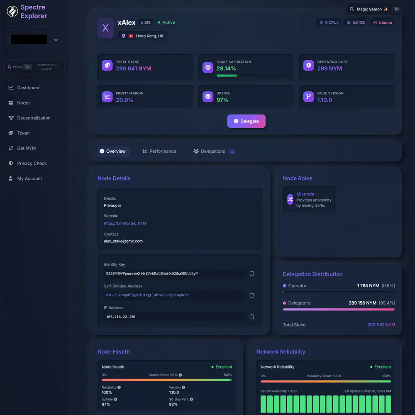This screenshot has width=415, height=415.
Task: Click the first Recent Reliability Trend bar
Action: click(264, 404)
